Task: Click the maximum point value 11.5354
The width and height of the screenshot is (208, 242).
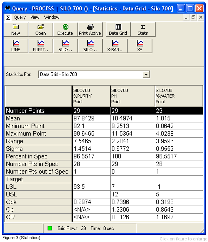Action: click(x=133, y=134)
